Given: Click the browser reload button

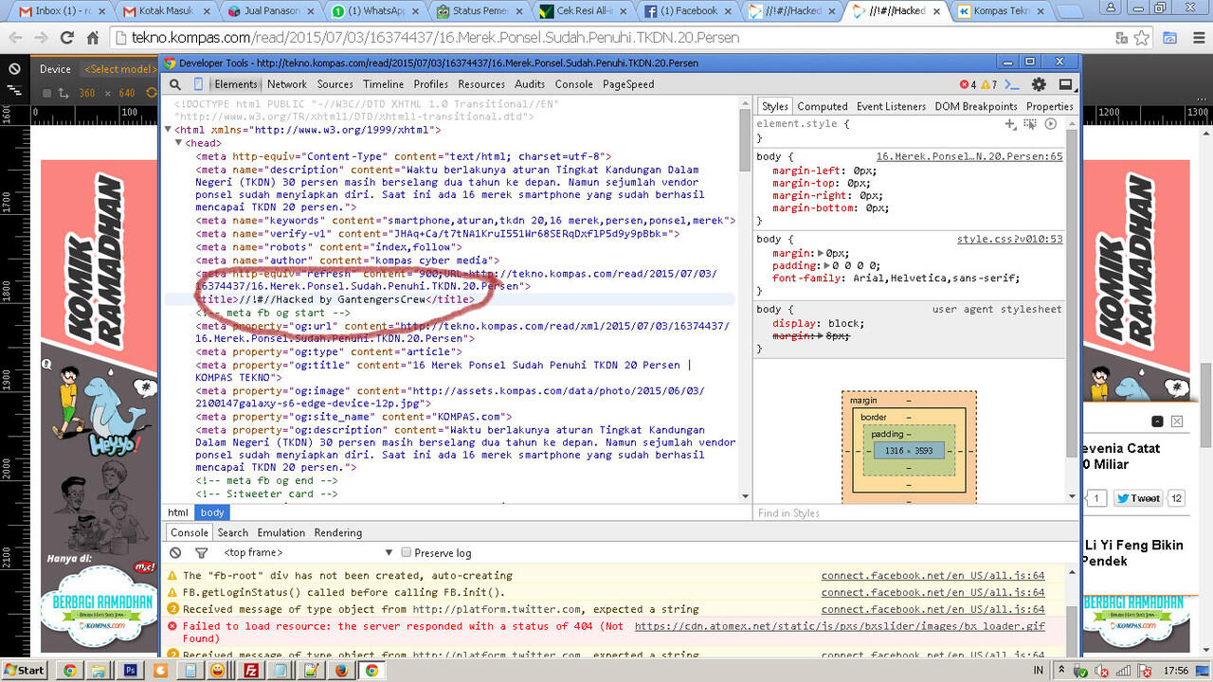Looking at the screenshot, I should coord(66,39).
